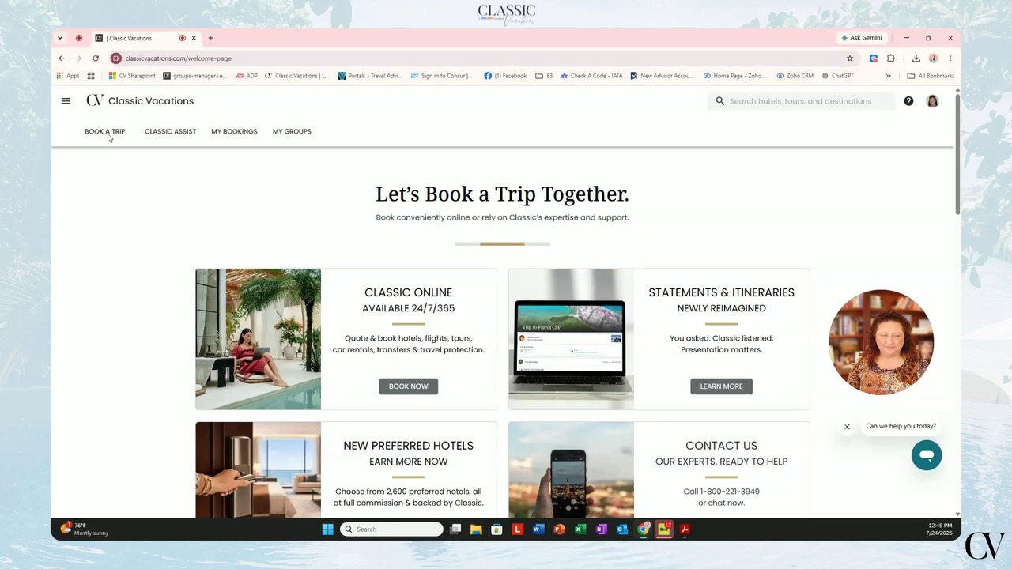The image size is (1012, 569).
Task: Click the search hotels, tours, and destinations field
Action: pos(801,101)
